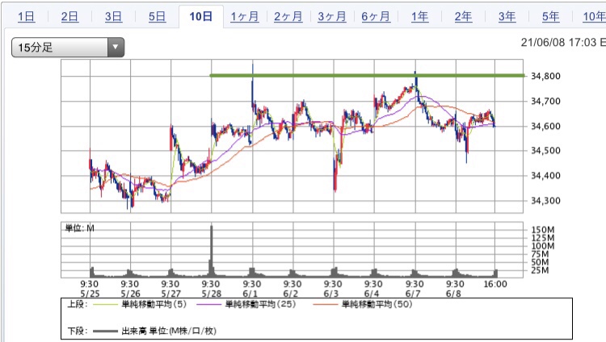Image resolution: width=606 pixels, height=342 pixels.
Task: Click the 21/06/08 17:03 timestamp
Action: (x=558, y=42)
